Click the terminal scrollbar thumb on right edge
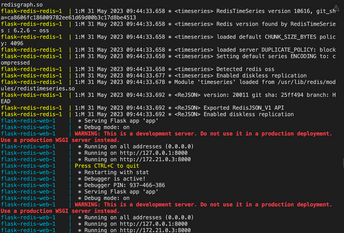 pyautogui.click(x=343, y=164)
